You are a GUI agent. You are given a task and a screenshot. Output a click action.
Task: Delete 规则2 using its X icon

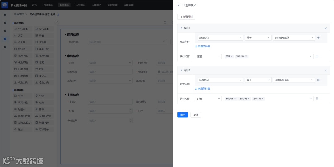tap(325, 70)
